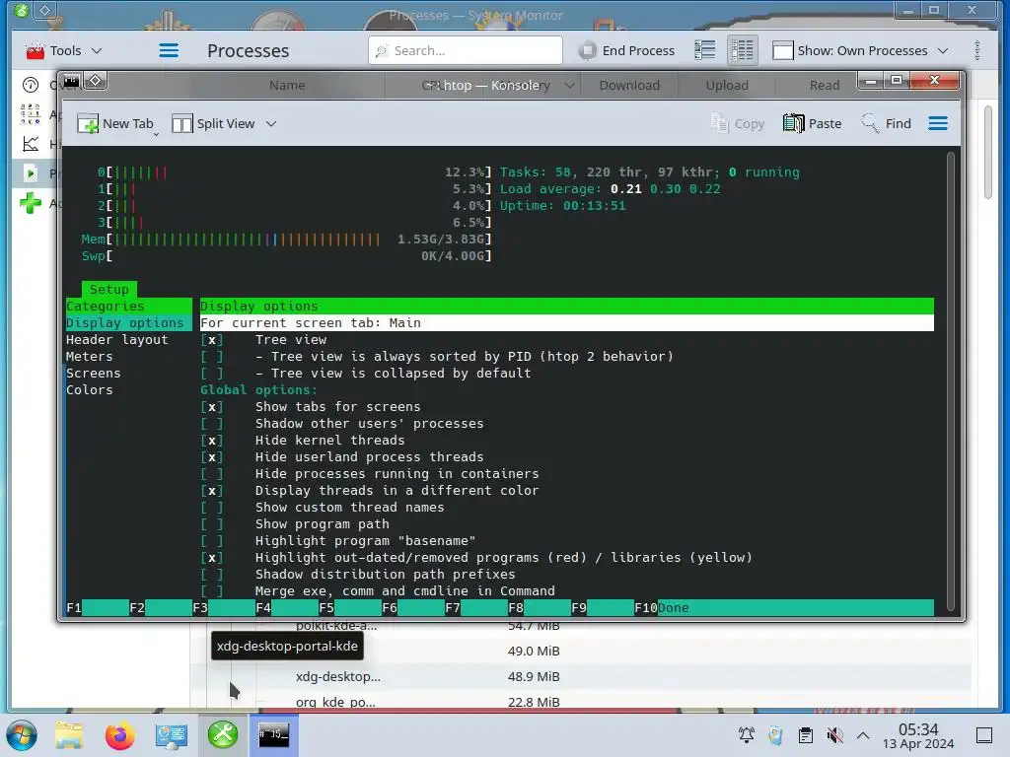
Task: Click the Download column header in System Monitor
Action: click(x=629, y=85)
